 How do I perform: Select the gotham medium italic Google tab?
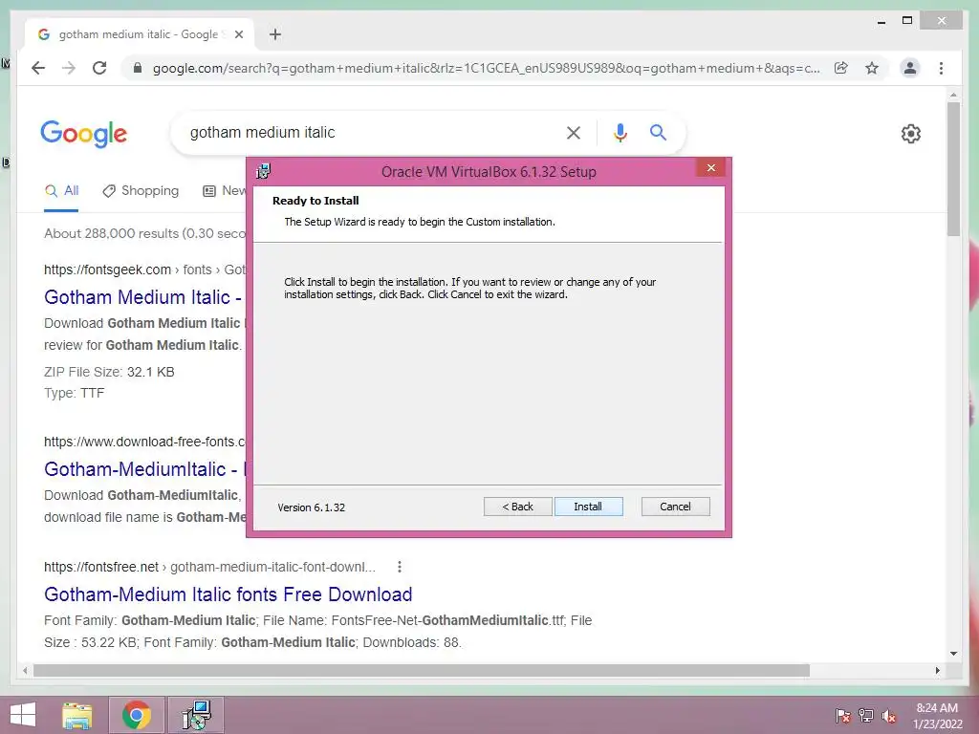coord(139,34)
